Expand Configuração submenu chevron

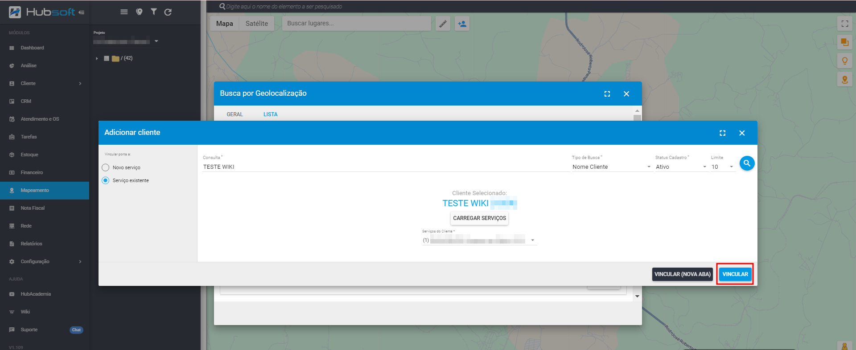pos(80,261)
